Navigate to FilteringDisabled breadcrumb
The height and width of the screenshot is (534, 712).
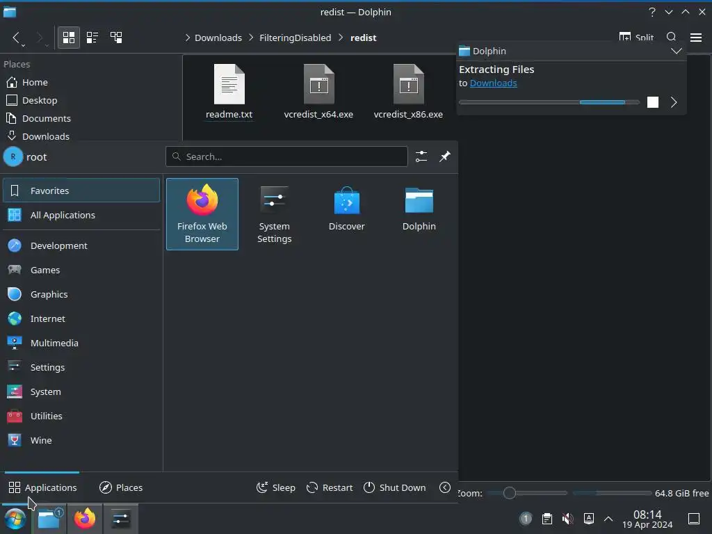(295, 38)
